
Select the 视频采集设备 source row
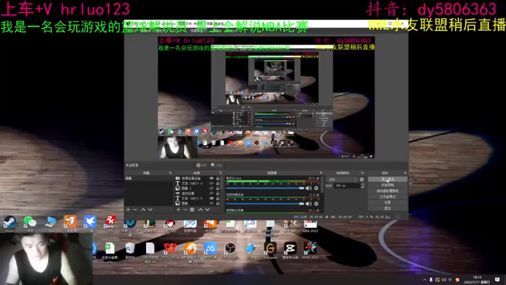coord(197,179)
